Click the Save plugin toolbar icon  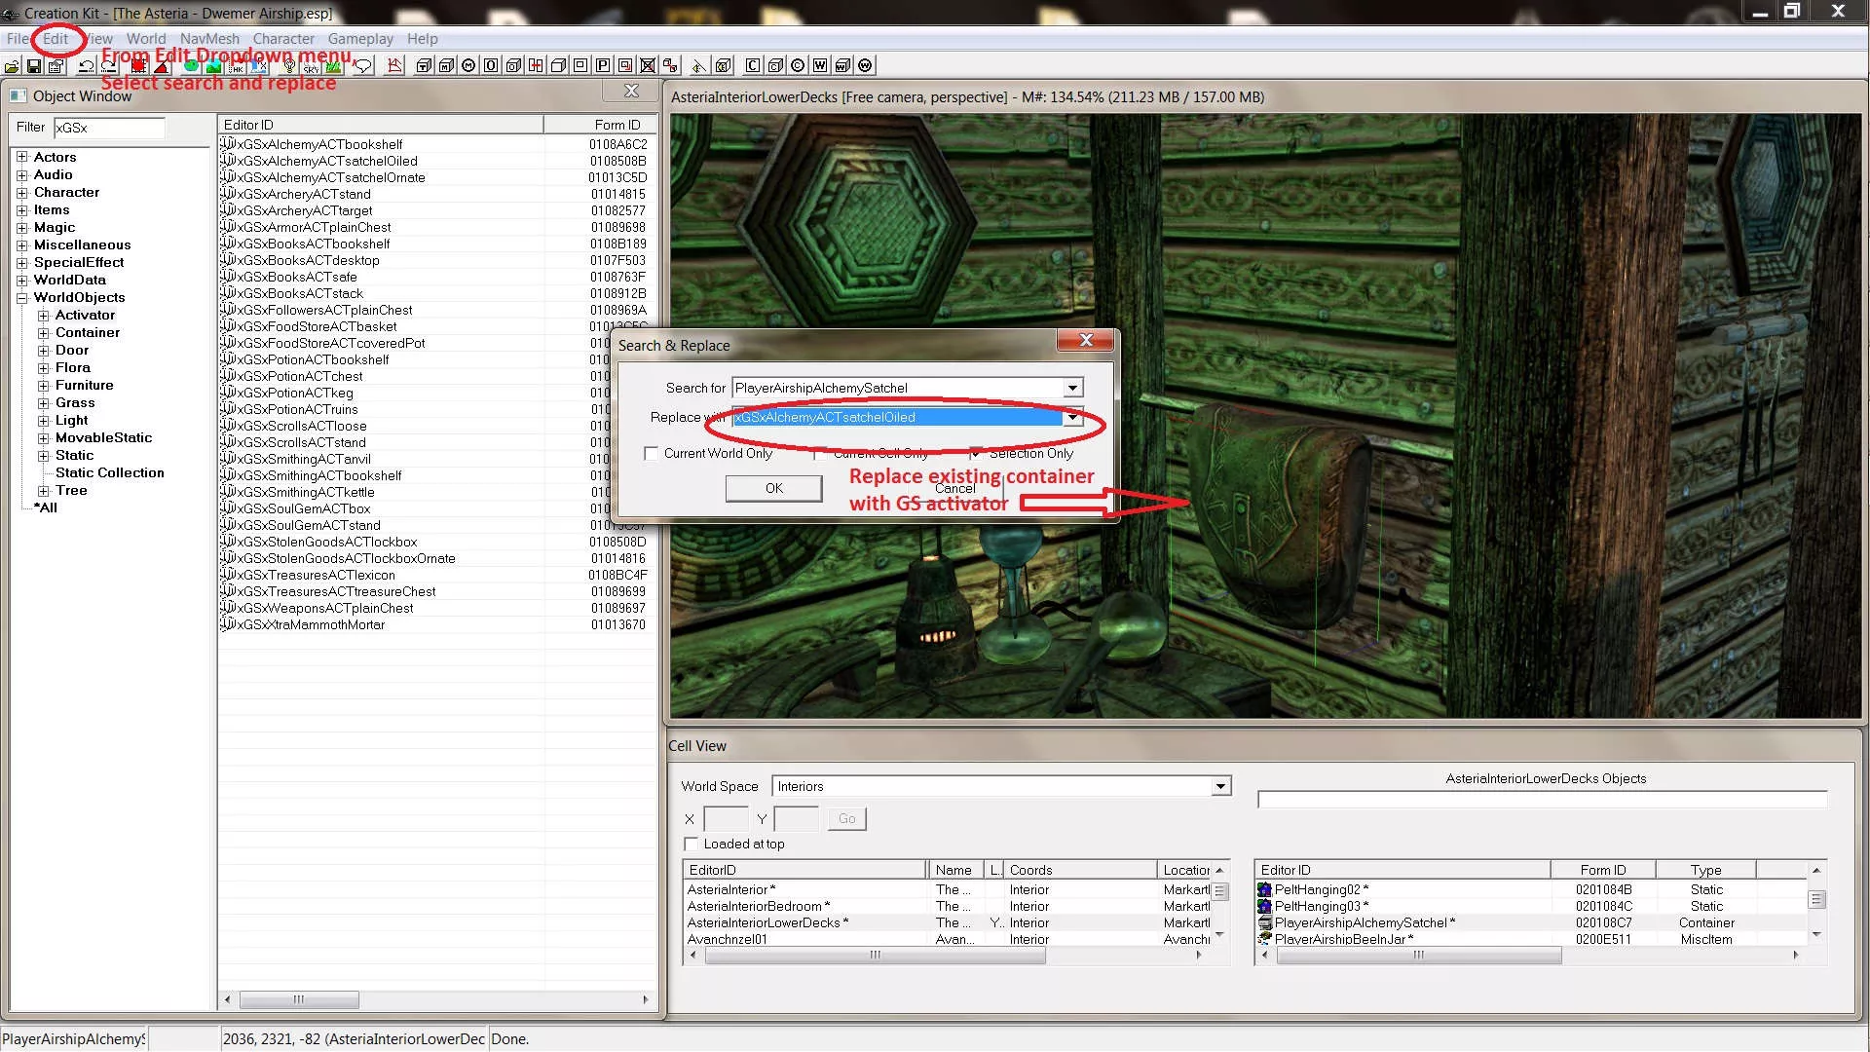tap(34, 66)
